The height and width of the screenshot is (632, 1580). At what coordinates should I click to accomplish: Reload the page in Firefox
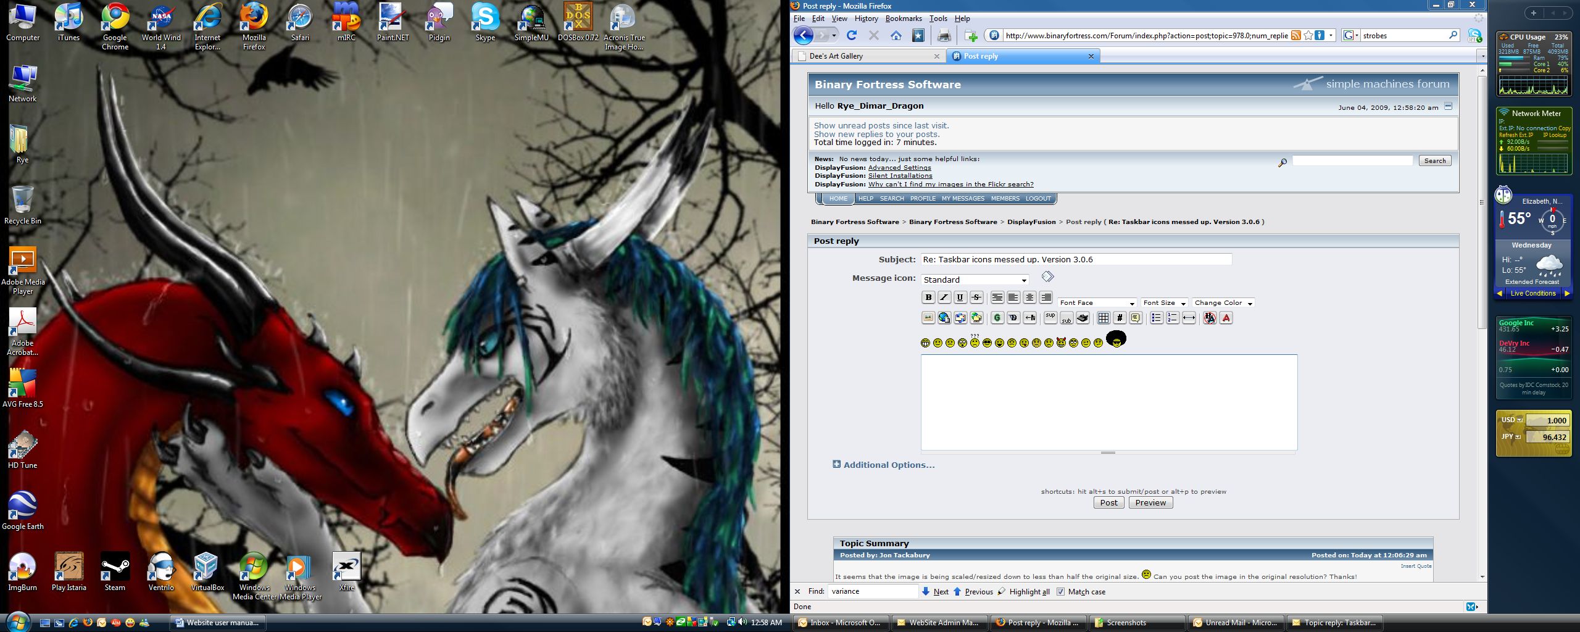tap(852, 36)
